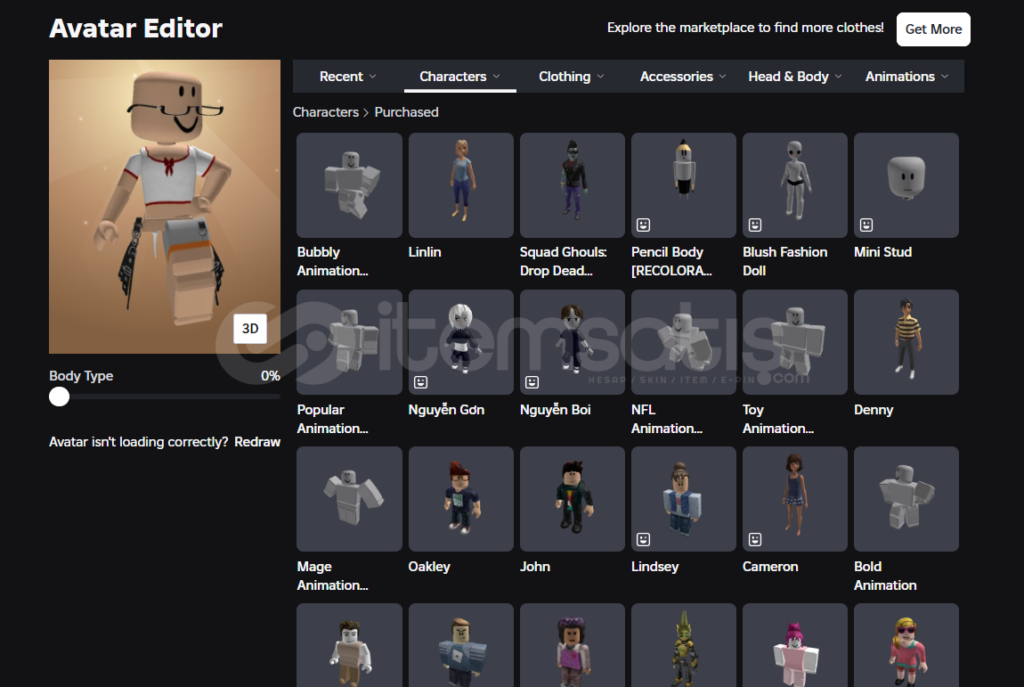Screen dimensions: 1024x687
Task: Click the dynamic head icon on Mini Stud
Action: [x=866, y=225]
